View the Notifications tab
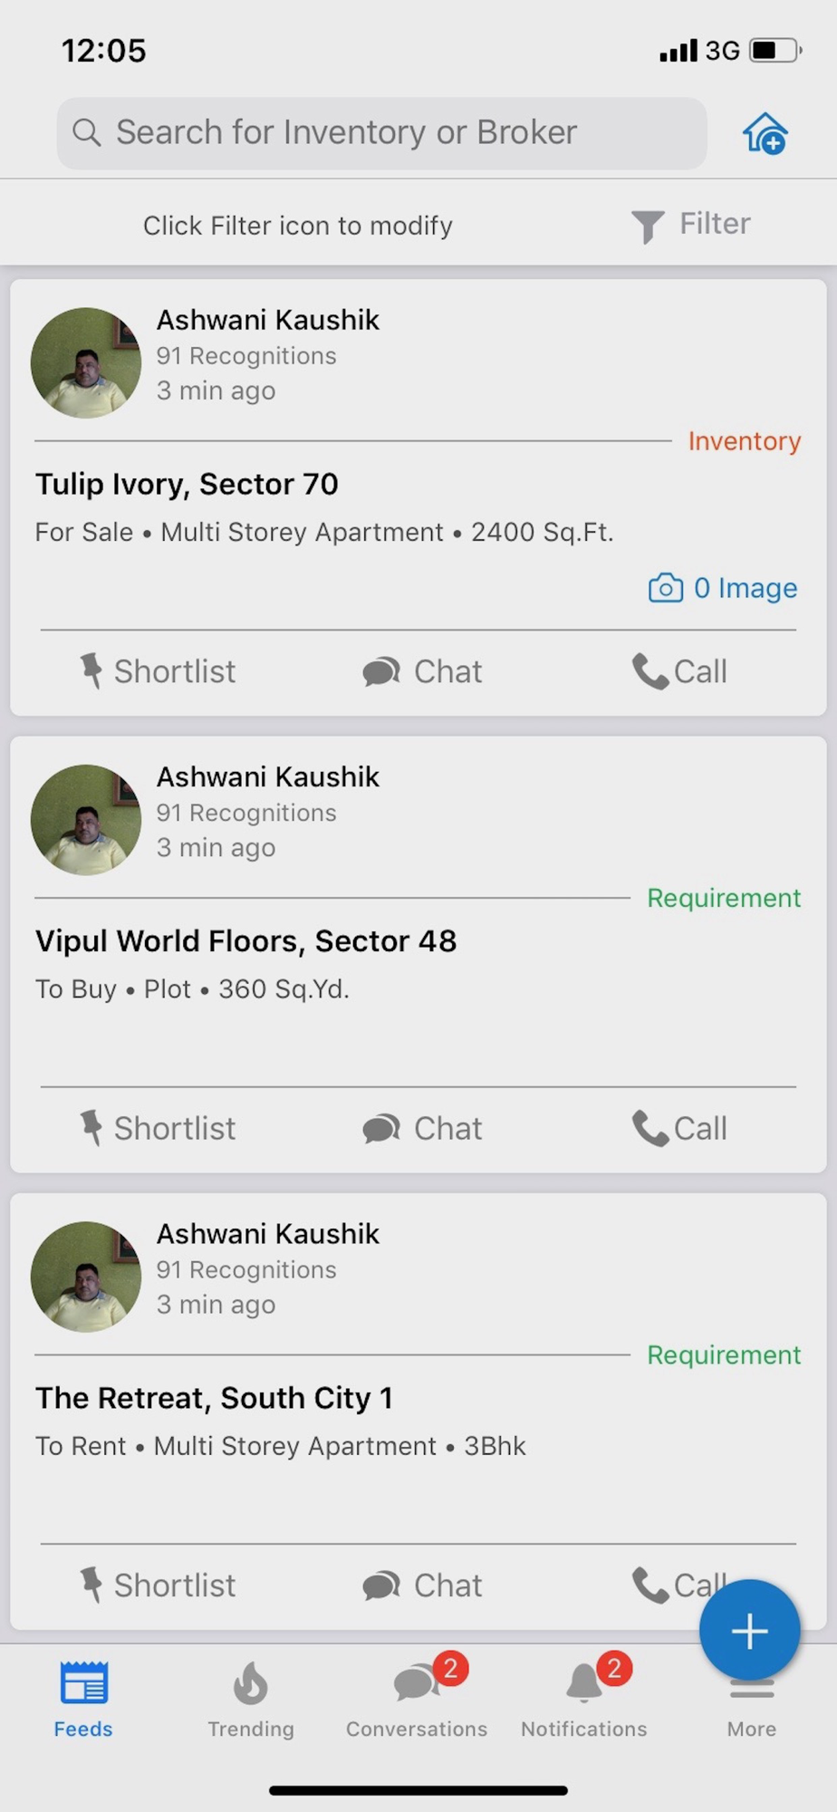This screenshot has width=837, height=1812. point(584,1701)
